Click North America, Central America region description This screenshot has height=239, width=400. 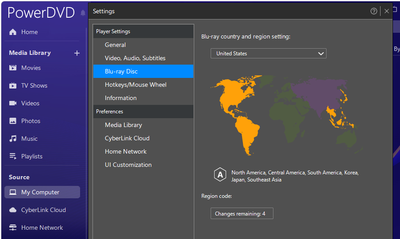(x=295, y=176)
